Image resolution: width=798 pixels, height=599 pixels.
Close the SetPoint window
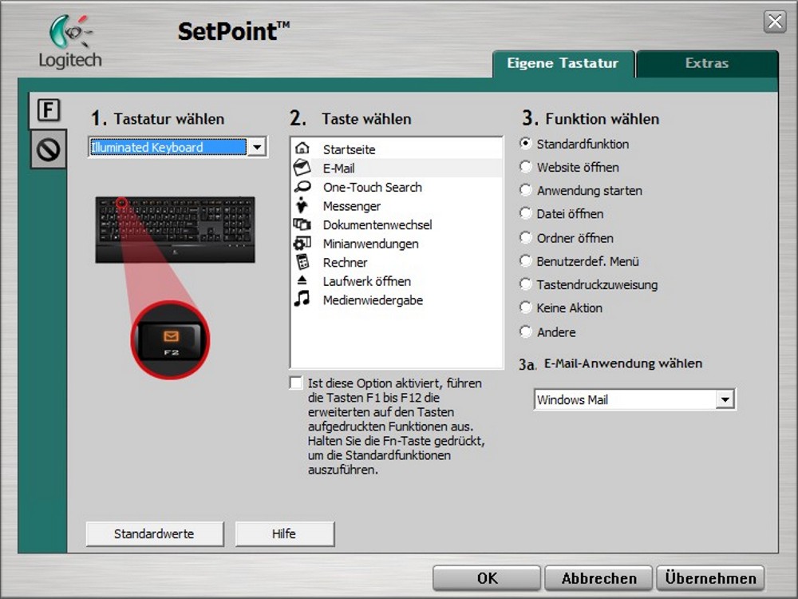(775, 22)
